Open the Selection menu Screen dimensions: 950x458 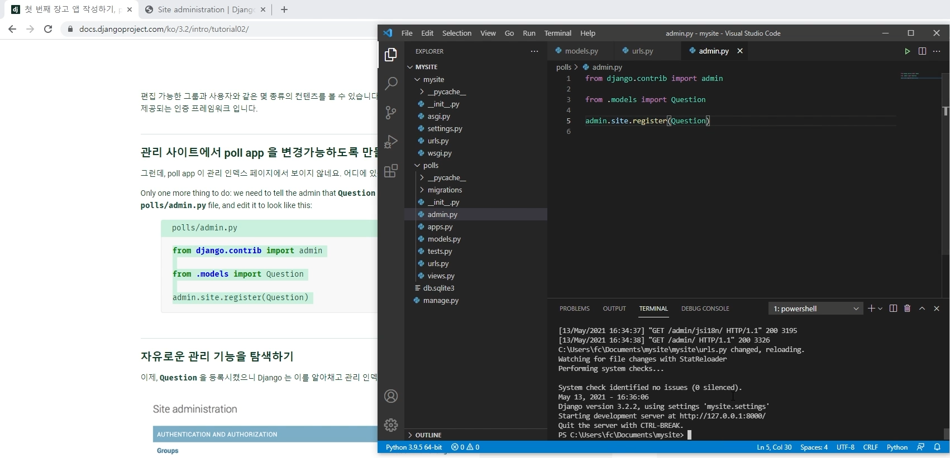pyautogui.click(x=457, y=33)
